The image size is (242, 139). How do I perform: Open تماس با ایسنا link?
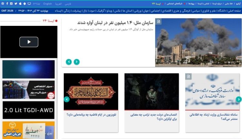[x=203, y=4]
